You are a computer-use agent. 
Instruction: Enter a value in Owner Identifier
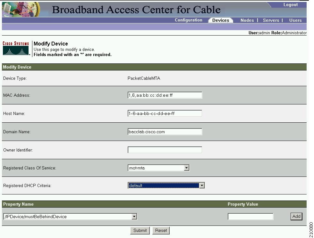click(165, 150)
